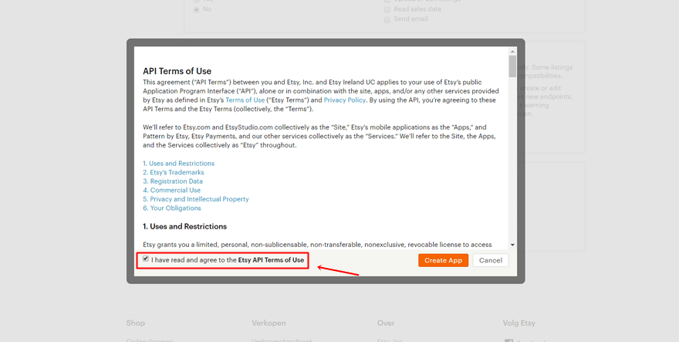
Task: Open 5. Privacy and Intellectual Property link
Action: coord(196,199)
